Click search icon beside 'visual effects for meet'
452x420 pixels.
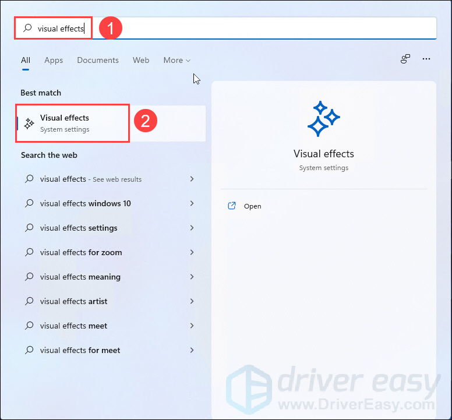[x=29, y=350]
